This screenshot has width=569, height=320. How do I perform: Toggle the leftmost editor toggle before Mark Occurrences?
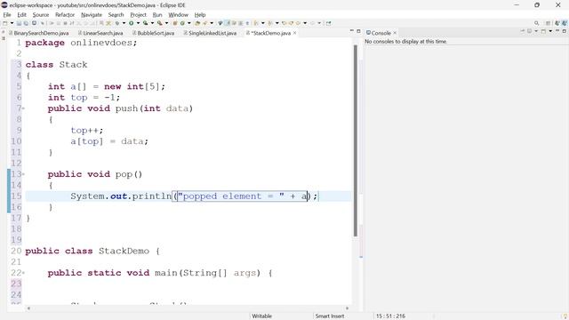[220, 23]
